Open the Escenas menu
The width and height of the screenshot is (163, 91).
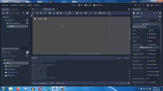pos(5,5)
